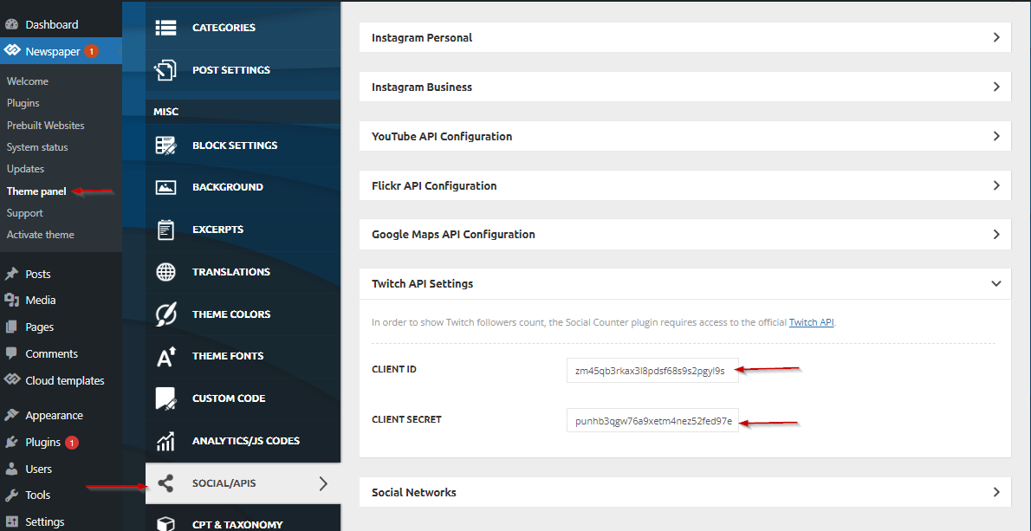Click the CPT & Taxonomy cube icon

tap(165, 524)
